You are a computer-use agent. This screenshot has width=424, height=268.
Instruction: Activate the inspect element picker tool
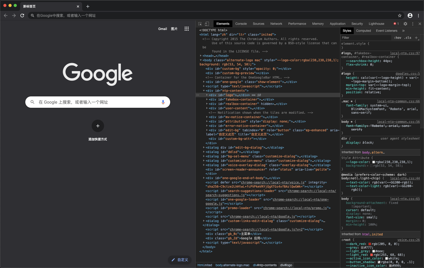(200, 24)
